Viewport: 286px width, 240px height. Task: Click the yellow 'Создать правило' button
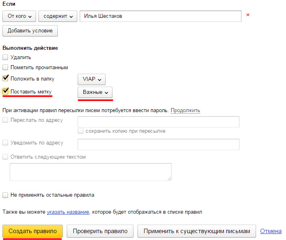33,231
